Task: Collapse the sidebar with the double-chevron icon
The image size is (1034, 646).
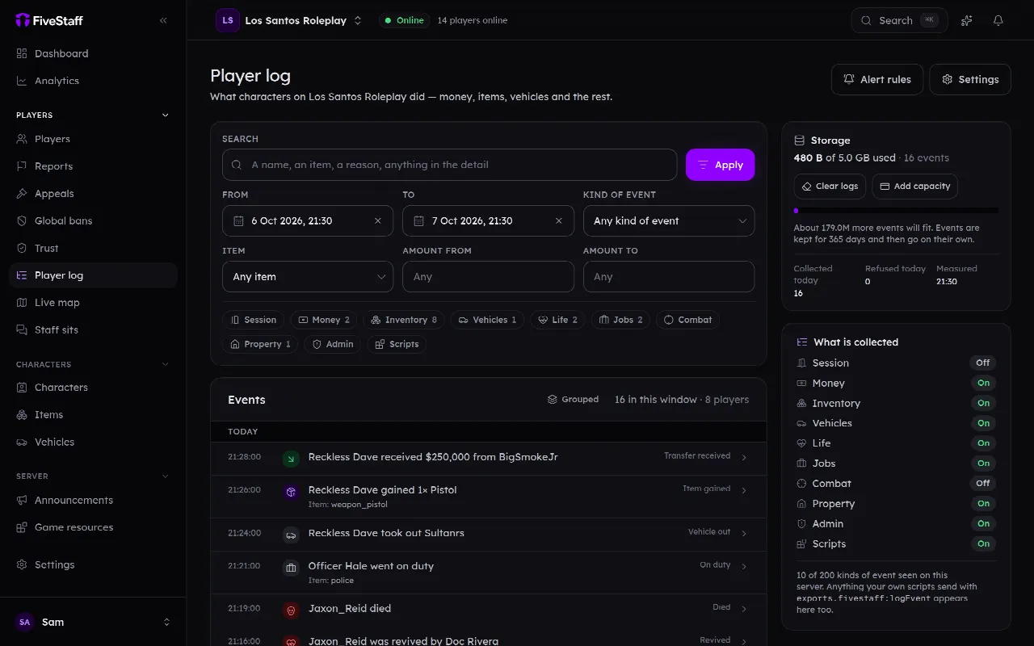Action: (x=163, y=20)
